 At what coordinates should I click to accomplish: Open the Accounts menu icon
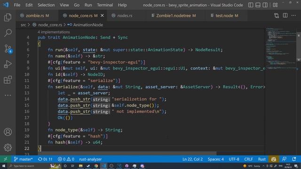pyautogui.click(x=8, y=132)
